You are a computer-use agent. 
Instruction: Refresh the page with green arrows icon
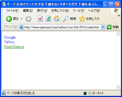click(48, 19)
